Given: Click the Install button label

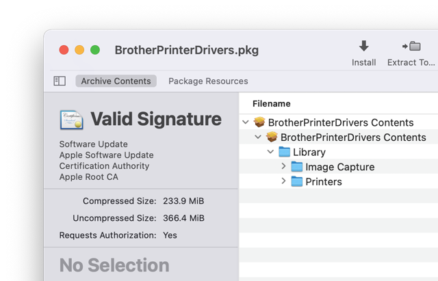Looking at the screenshot, I should [363, 62].
